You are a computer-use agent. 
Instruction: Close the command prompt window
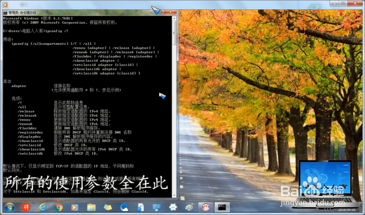coord(170,12)
